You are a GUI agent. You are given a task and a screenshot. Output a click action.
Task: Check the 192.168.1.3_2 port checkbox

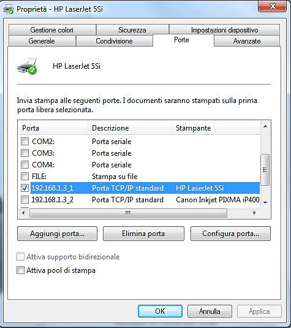25,200
